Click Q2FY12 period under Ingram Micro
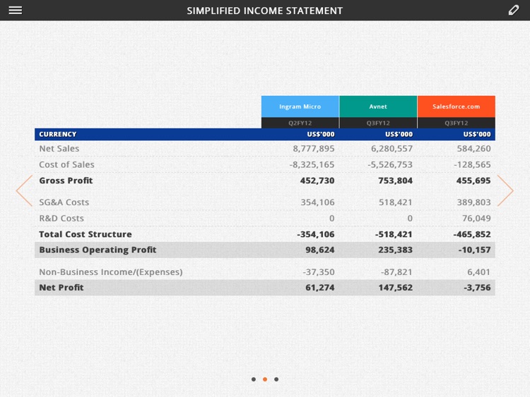Viewport: 530px width, 397px height. click(300, 123)
